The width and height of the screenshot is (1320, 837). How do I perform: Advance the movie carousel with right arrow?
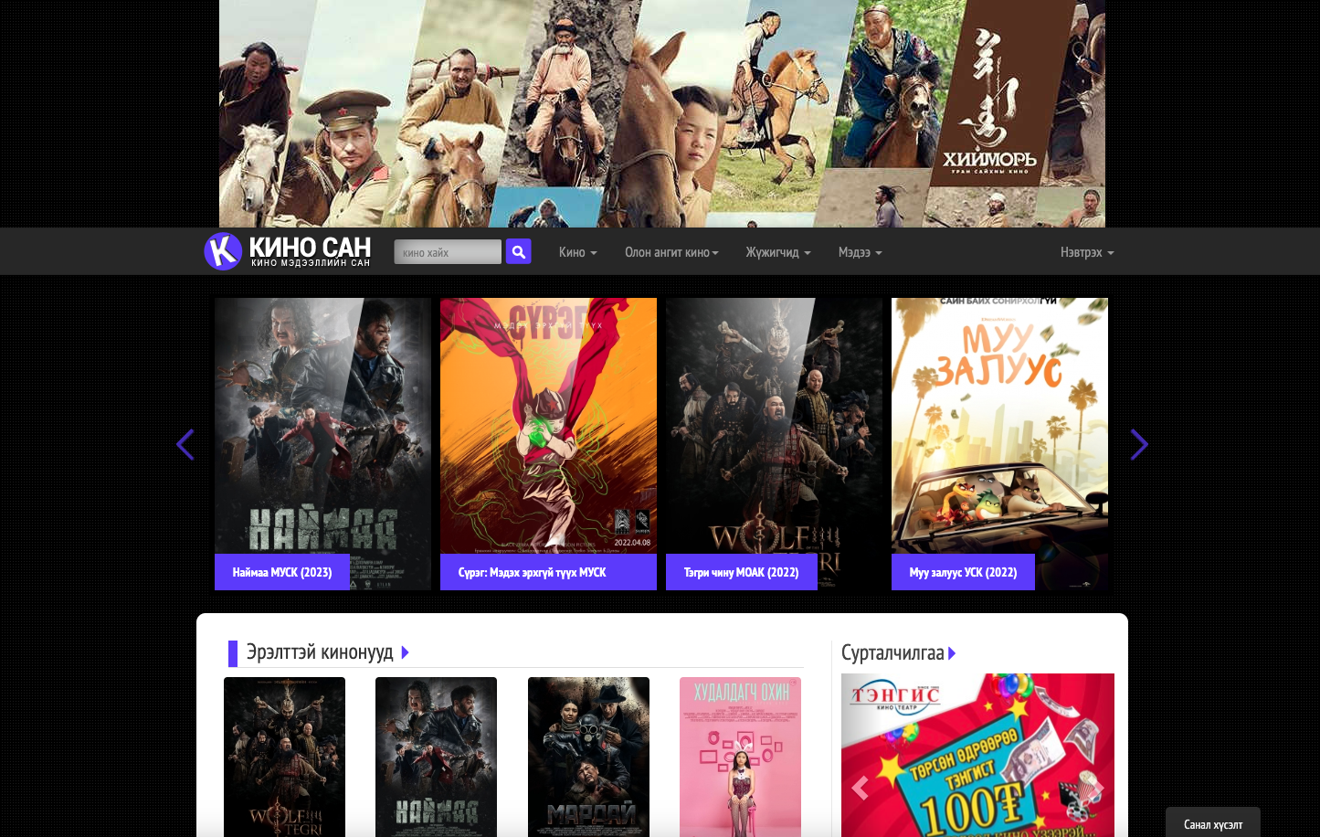tap(1138, 445)
